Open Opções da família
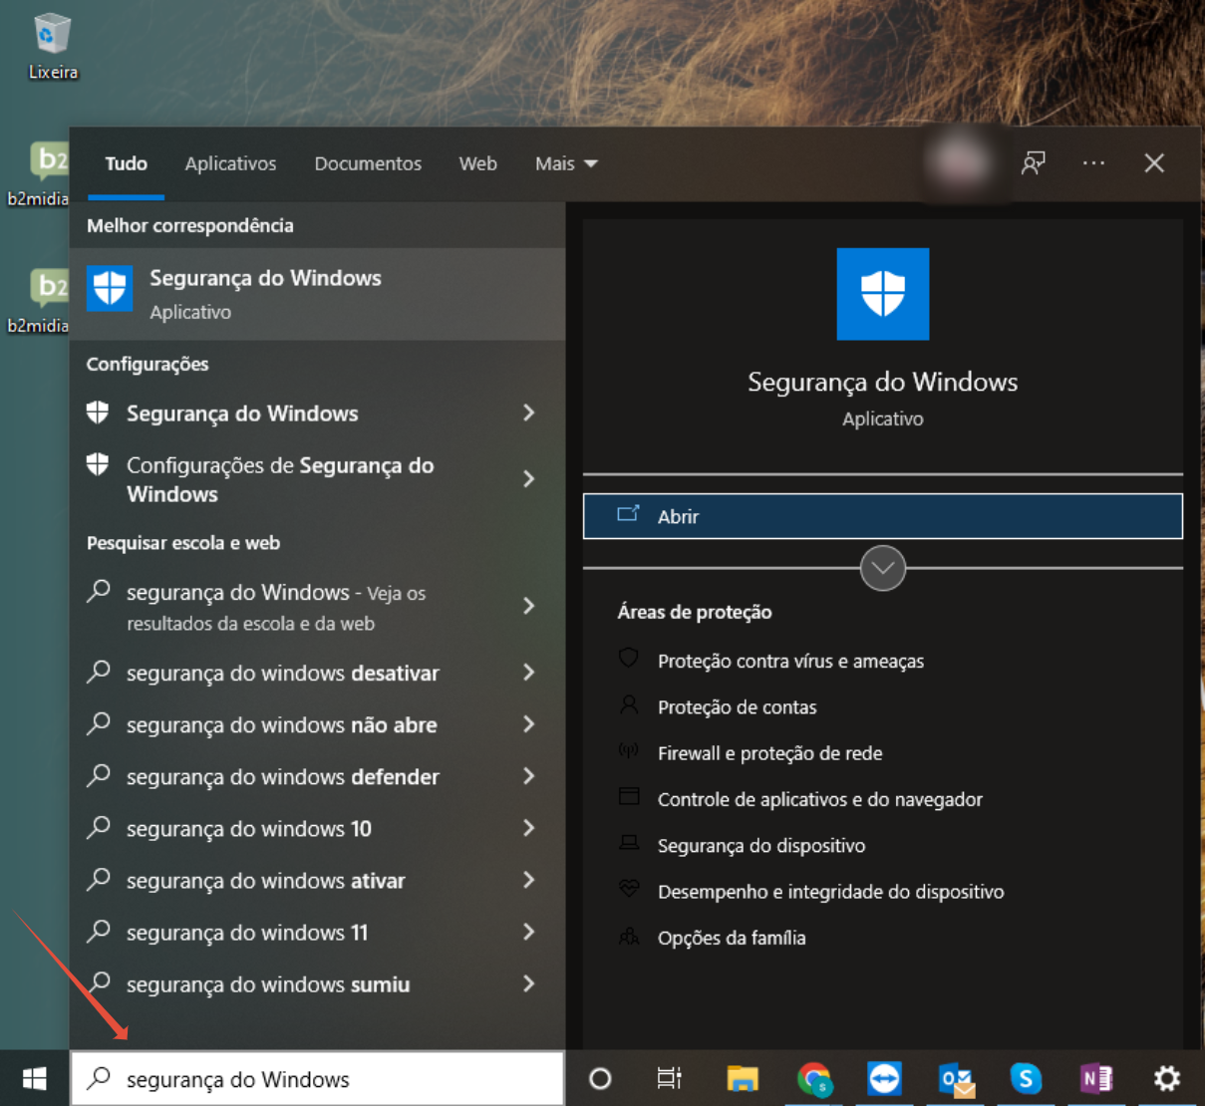 pos(732,938)
